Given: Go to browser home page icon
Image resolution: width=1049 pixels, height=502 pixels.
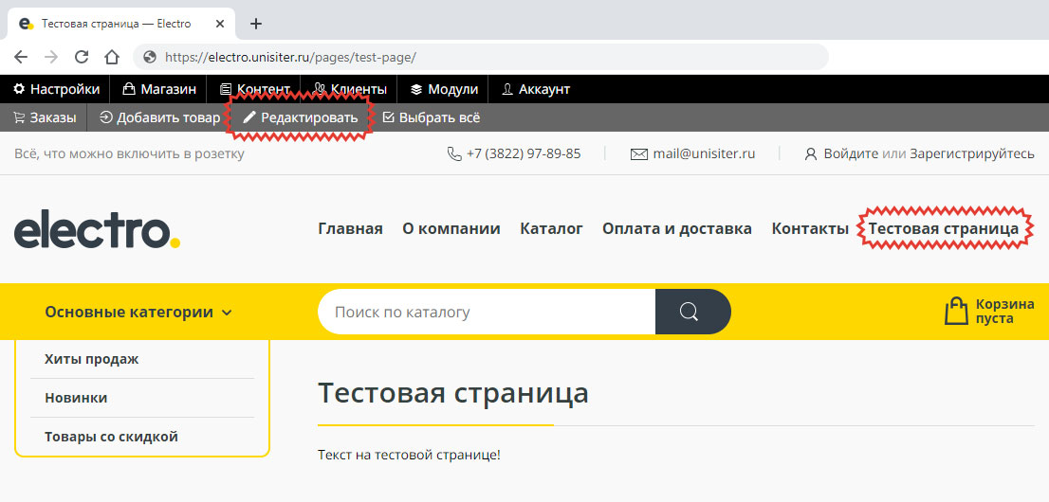Looking at the screenshot, I should point(112,57).
